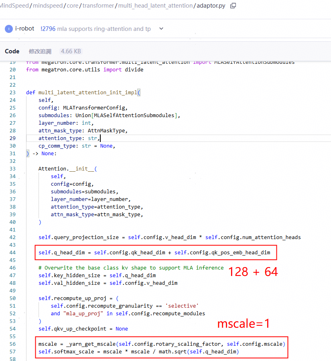331x361 pixels.
Task: Click 'self.key_hidden_size' on line 47
Action: 69,275
